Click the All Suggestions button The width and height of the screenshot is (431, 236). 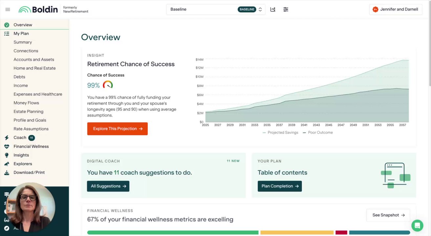pyautogui.click(x=108, y=186)
